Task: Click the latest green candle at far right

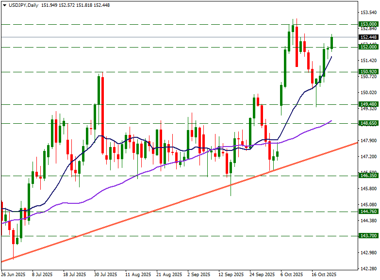Action: (x=332, y=43)
